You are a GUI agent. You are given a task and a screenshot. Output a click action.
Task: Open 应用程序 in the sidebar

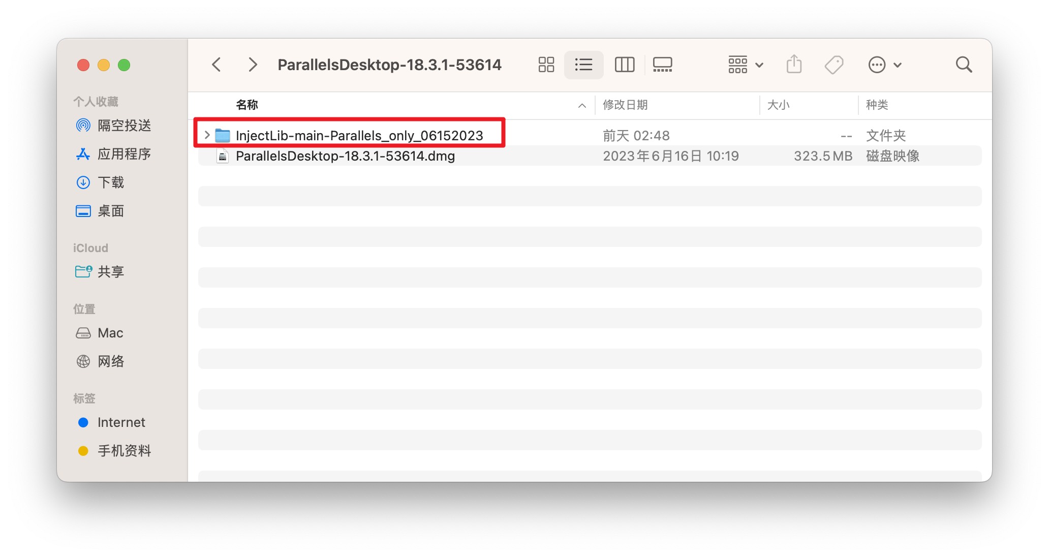[124, 153]
